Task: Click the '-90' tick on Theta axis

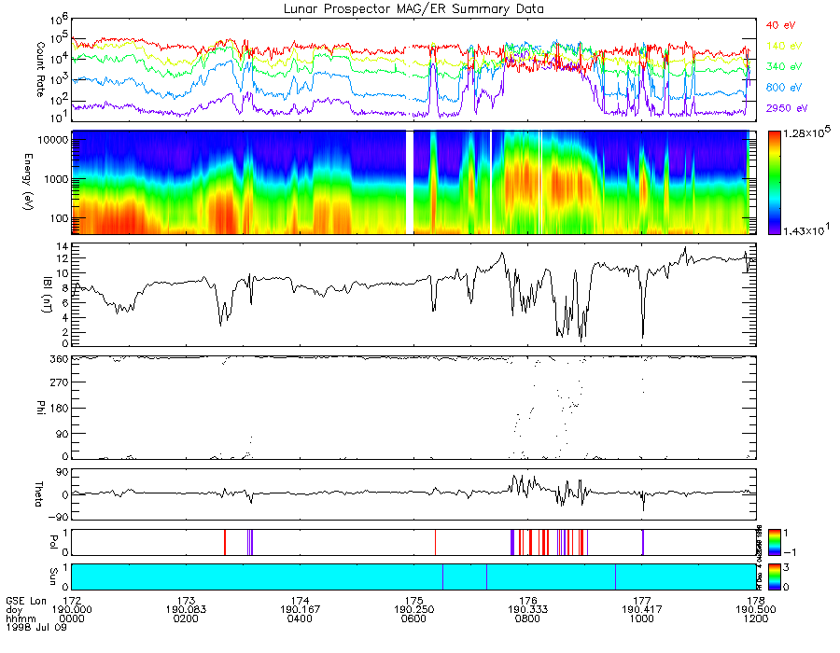Action: pyautogui.click(x=59, y=517)
